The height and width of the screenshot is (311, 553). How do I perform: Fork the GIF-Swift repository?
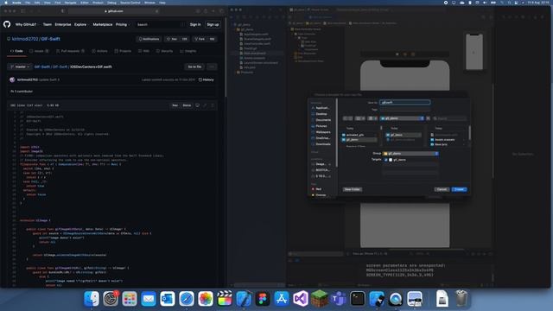pyautogui.click(x=200, y=39)
